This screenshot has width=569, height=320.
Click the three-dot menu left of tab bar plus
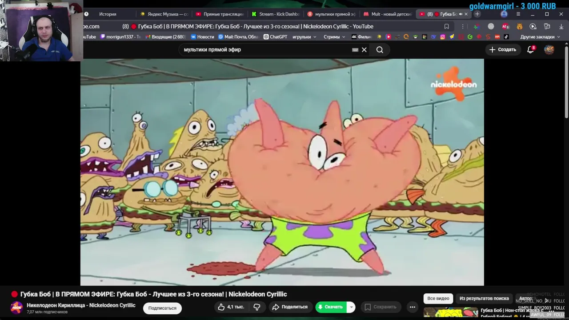click(463, 26)
